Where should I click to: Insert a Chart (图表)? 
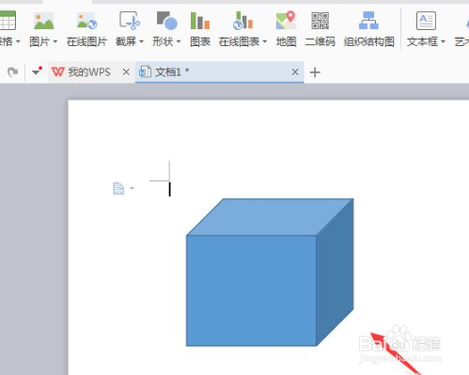pos(200,29)
